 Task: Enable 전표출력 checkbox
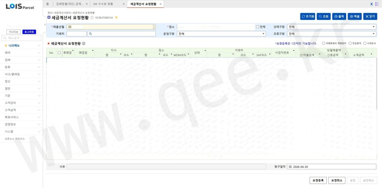[350, 43]
